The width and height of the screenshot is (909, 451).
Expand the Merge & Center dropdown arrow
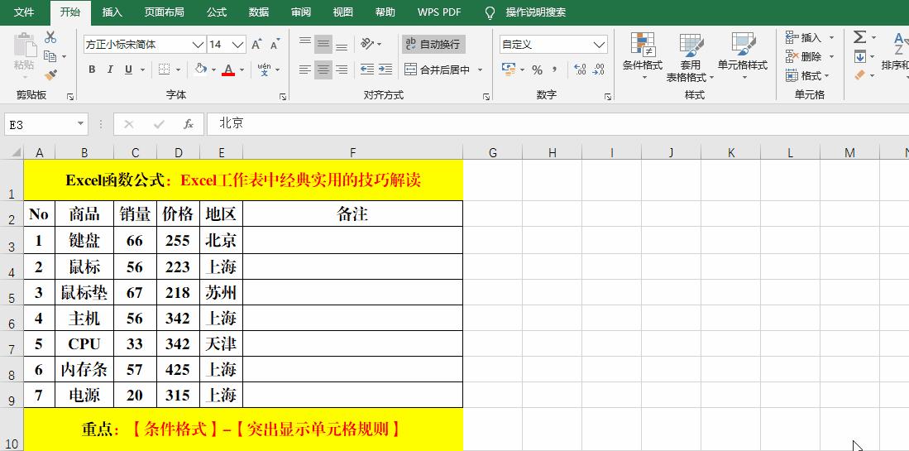point(480,70)
